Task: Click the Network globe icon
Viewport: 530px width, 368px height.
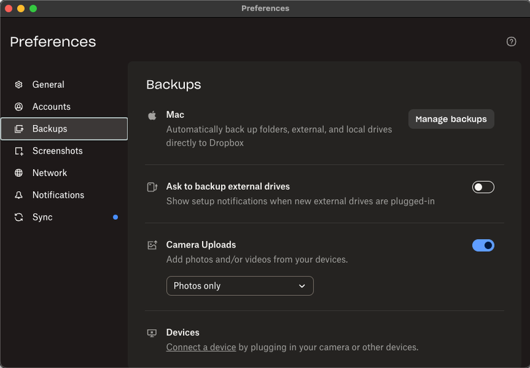Action: (19, 173)
